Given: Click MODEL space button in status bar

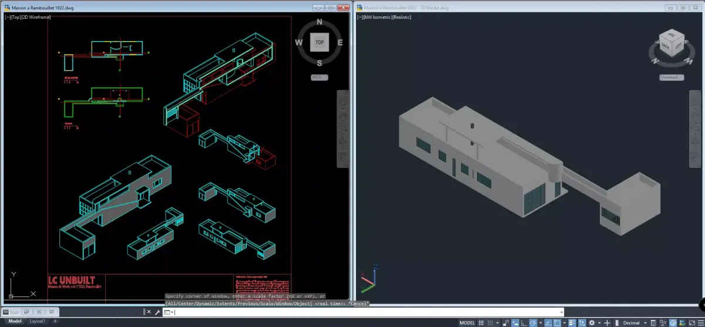Looking at the screenshot, I should pyautogui.click(x=466, y=322).
